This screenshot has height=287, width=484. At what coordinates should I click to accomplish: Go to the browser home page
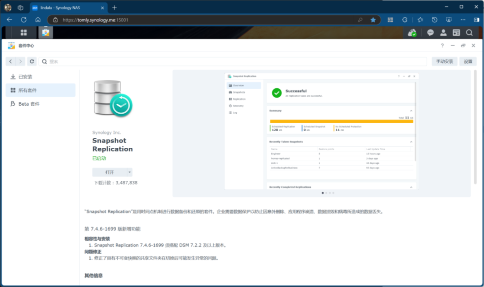38,20
